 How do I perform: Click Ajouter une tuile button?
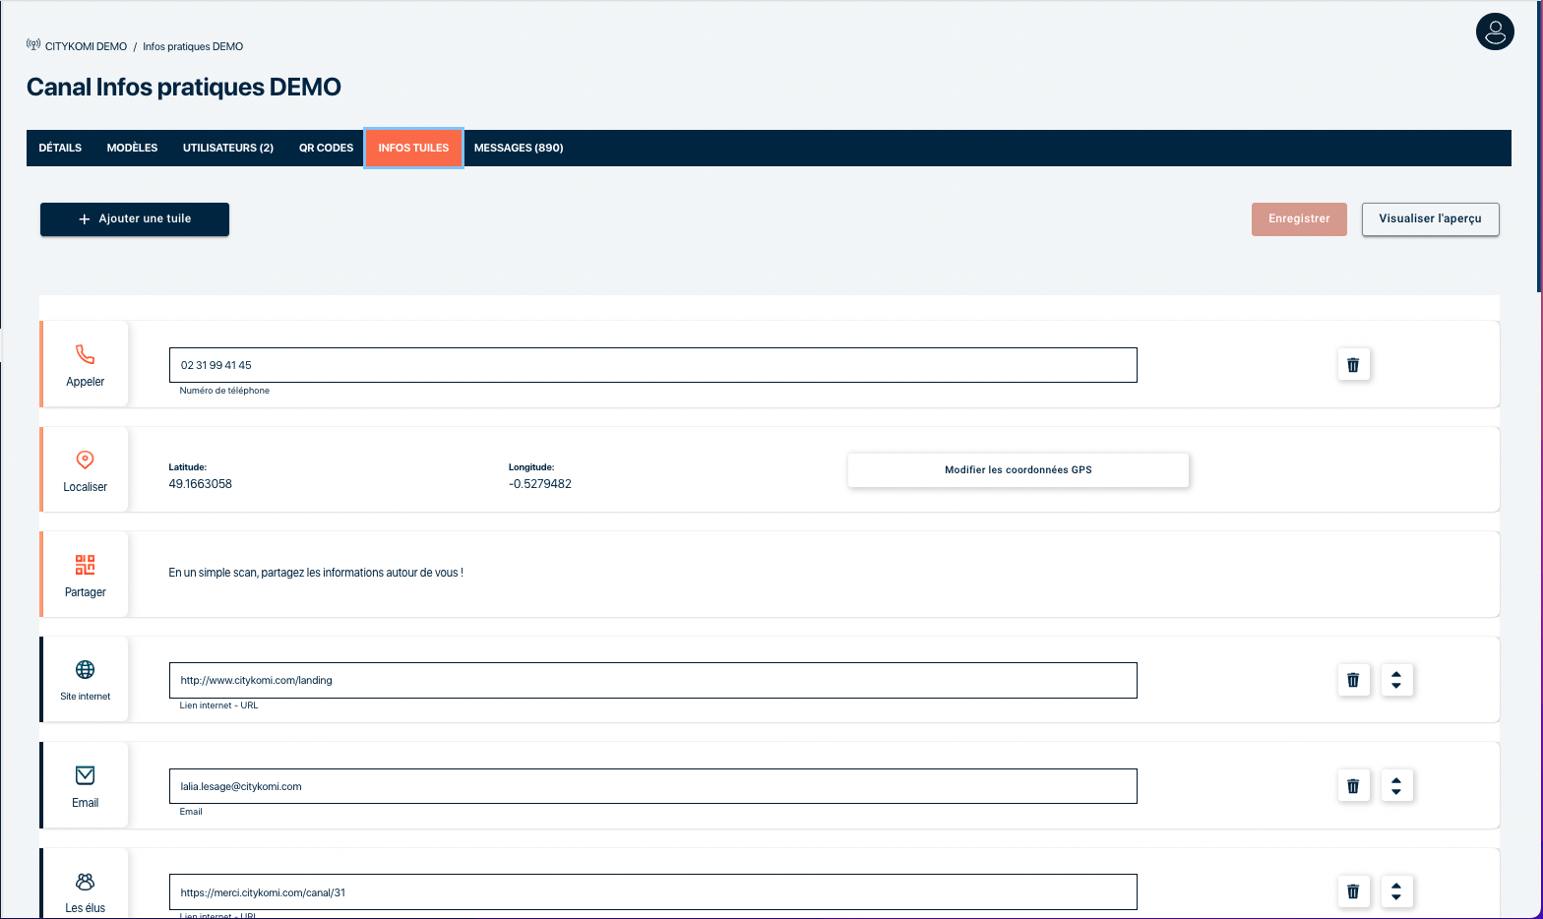pyautogui.click(x=135, y=219)
